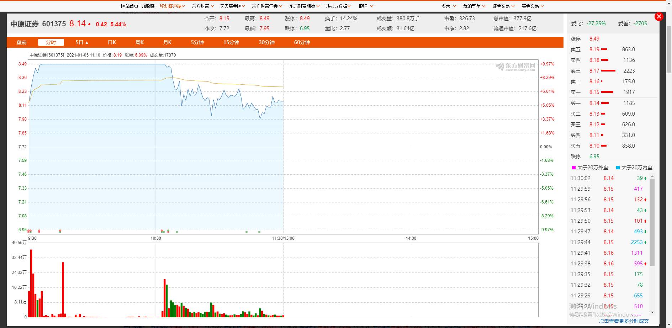Click the 买一 price 8.14
This screenshot has width=672, height=328.
pos(594,103)
